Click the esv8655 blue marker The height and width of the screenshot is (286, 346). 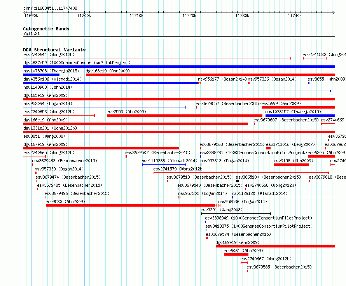[309, 83]
